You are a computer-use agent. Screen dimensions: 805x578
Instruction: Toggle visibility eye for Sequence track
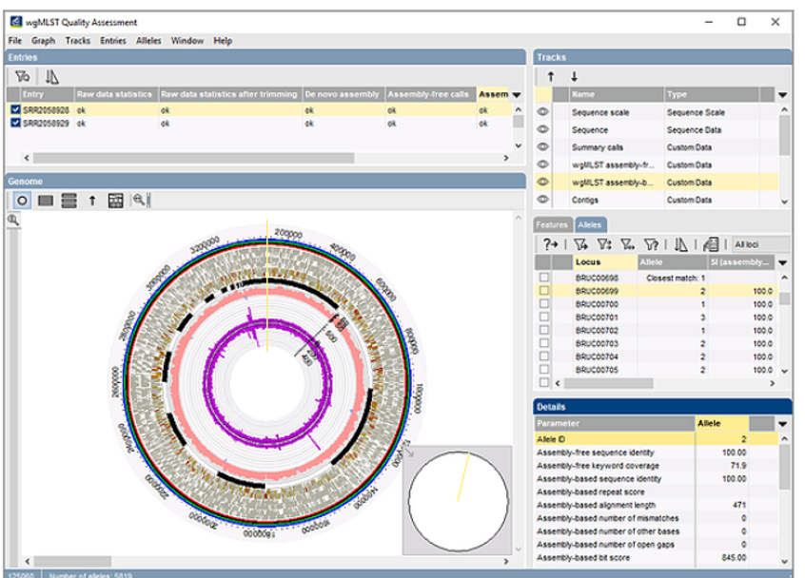click(x=542, y=129)
